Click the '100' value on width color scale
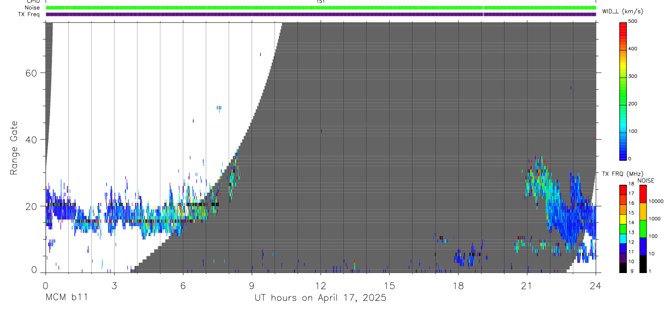The width and height of the screenshot is (670, 309). point(633,131)
